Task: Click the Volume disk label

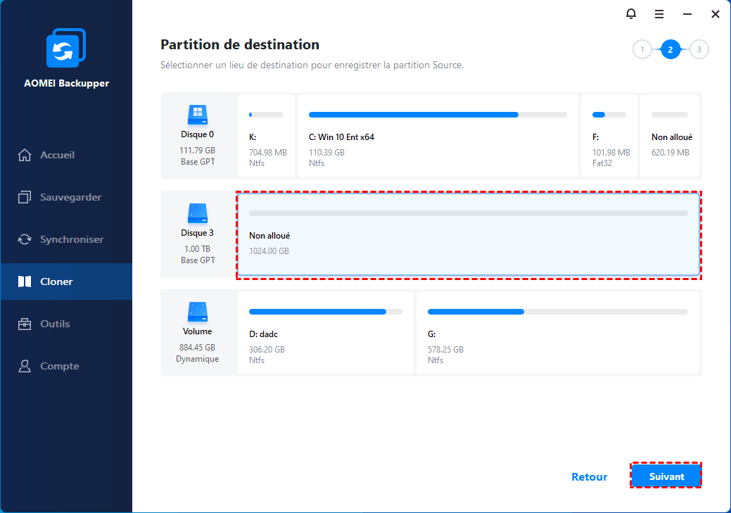Action: pos(197,331)
